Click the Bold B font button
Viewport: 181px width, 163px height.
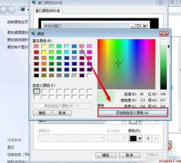[x=148, y=138]
